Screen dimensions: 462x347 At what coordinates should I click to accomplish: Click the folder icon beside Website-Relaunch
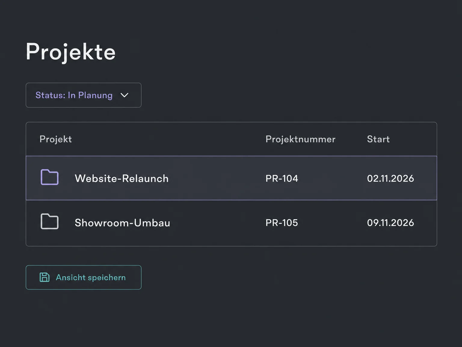[50, 177]
